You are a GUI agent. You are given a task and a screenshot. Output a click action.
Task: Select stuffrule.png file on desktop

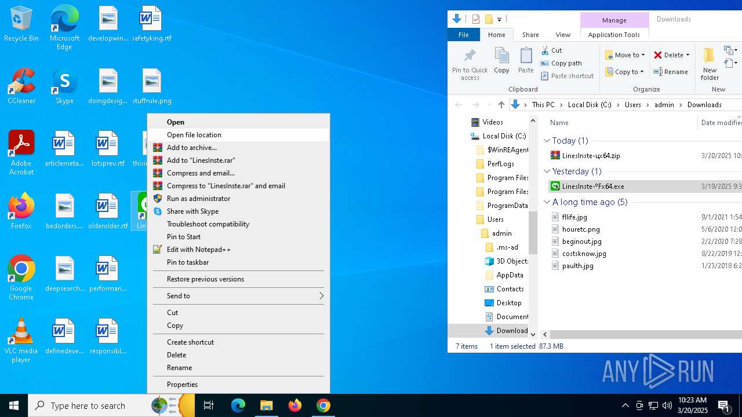pyautogui.click(x=151, y=86)
